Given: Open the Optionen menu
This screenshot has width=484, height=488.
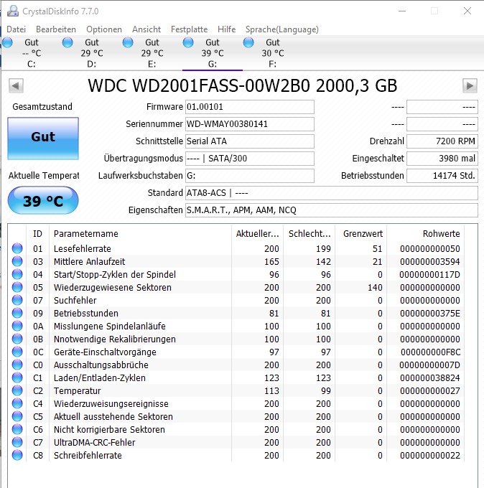Looking at the screenshot, I should point(104,29).
